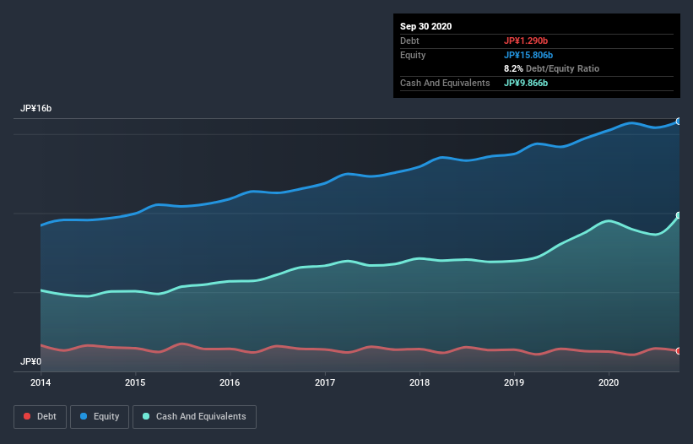Click the Sep 30 2020 tooltip date
This screenshot has width=693, height=444.
[425, 26]
